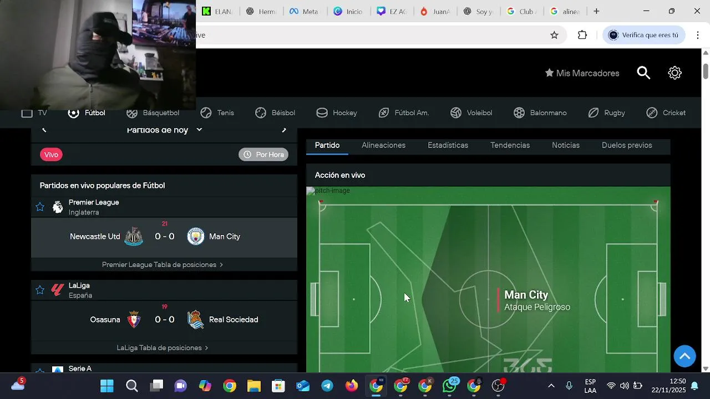
Task: Click the LaLiga logo icon
Action: [x=58, y=290]
